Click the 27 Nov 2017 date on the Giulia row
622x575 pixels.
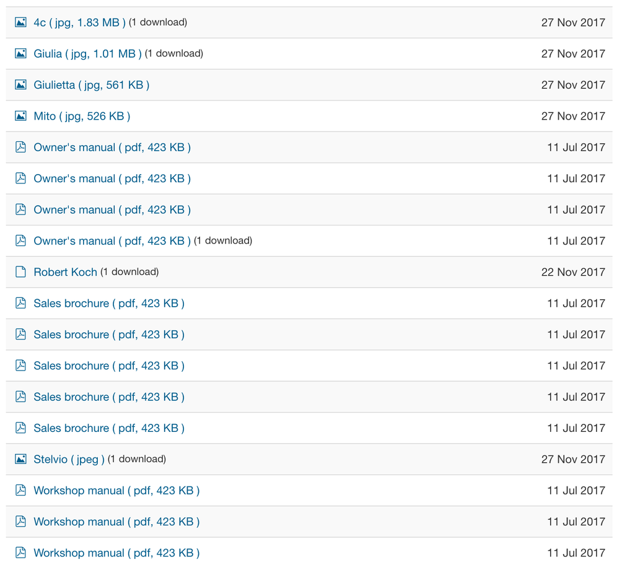click(573, 53)
